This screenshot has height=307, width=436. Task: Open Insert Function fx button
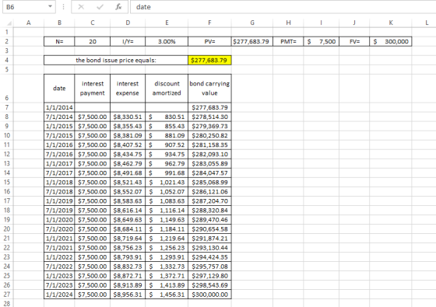pyautogui.click(x=118, y=7)
